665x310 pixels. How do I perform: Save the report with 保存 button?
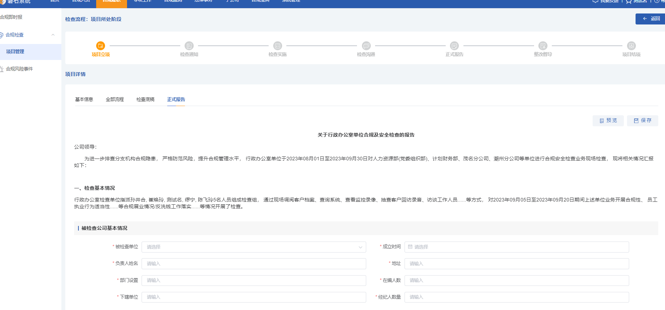coord(642,121)
